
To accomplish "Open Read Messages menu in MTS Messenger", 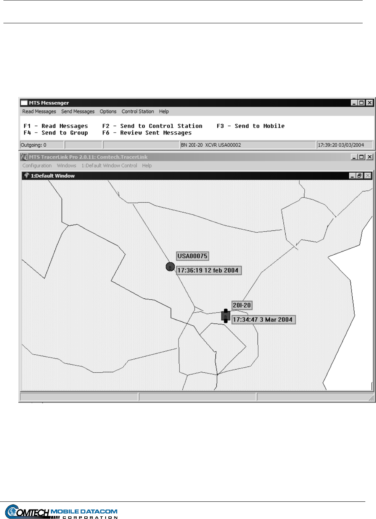I will [x=39, y=112].
